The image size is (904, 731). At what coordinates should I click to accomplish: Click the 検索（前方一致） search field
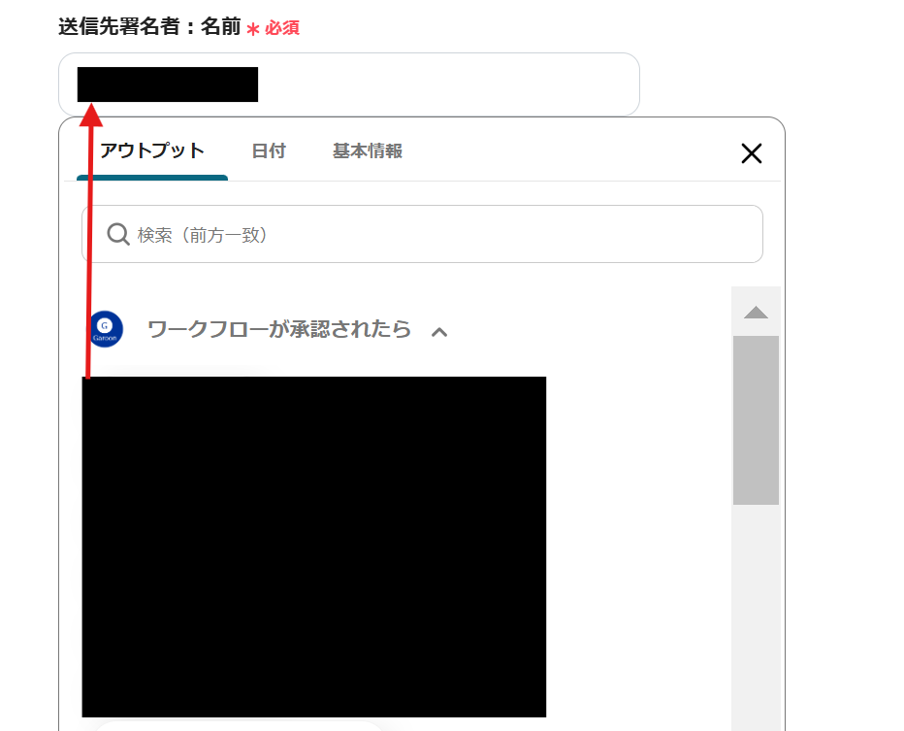click(422, 234)
